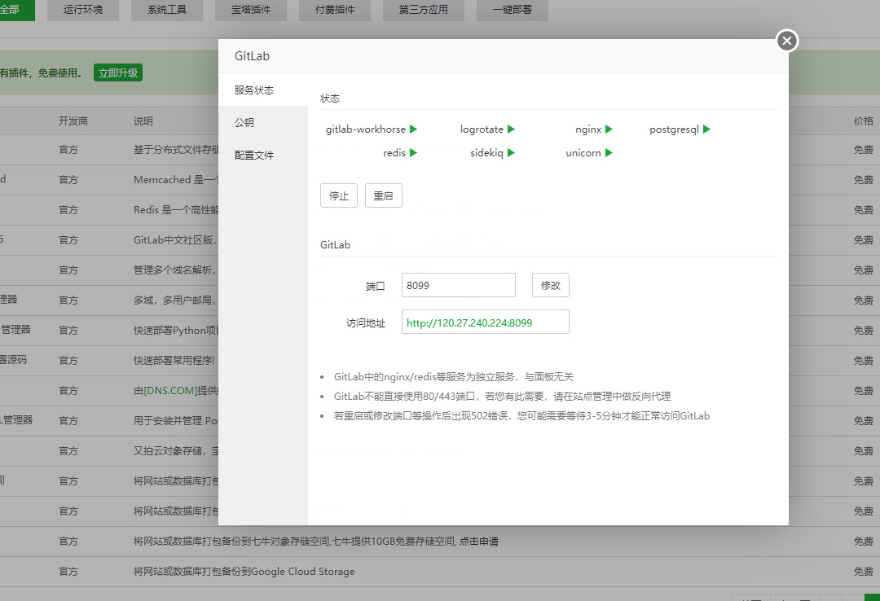Screen dimensions: 880x601
Task: Click the 又拍云对象存储 description text
Action: pos(176,450)
